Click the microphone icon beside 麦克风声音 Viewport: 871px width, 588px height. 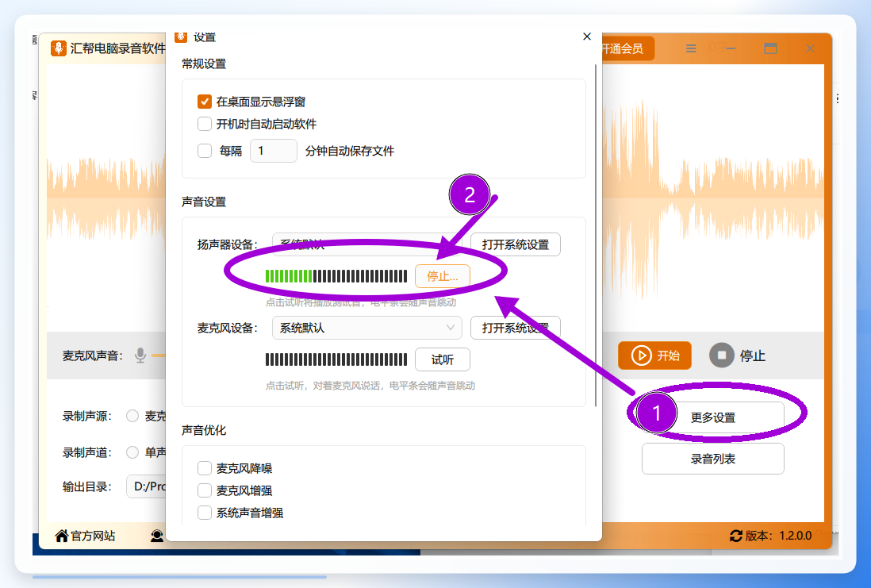tap(140, 355)
